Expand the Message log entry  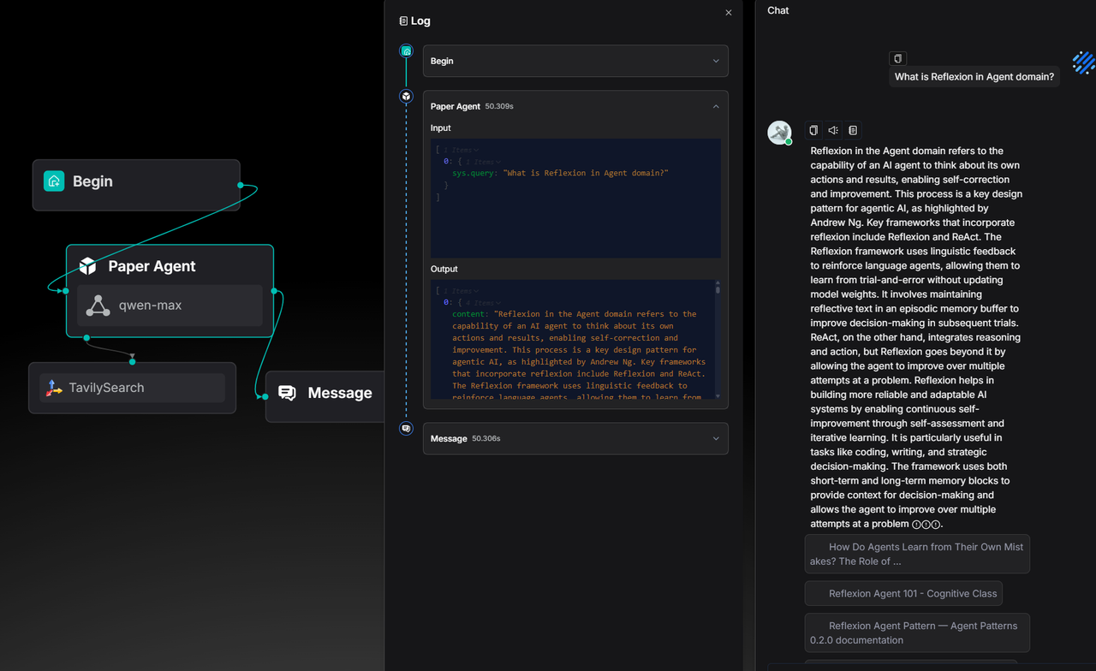716,438
